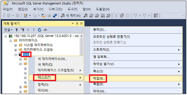This screenshot has width=187, height=95.
Task: Open the 디버그(D) menu
Action: point(56,9)
